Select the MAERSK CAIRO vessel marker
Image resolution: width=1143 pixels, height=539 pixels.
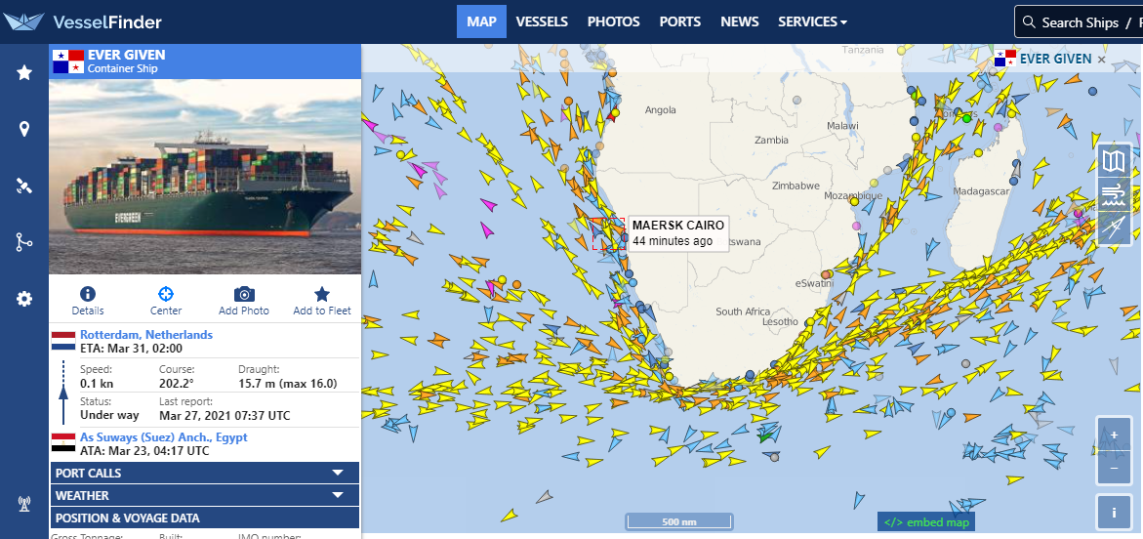pyautogui.click(x=609, y=234)
